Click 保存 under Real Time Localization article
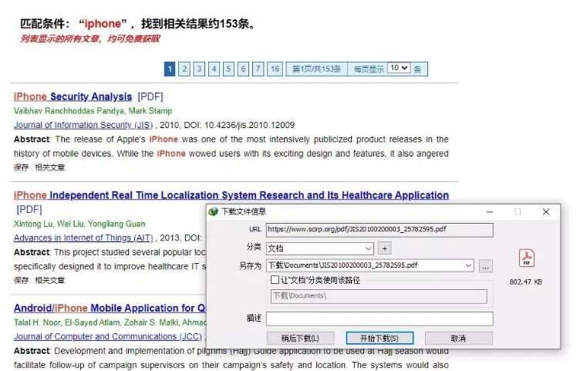577x371 pixels. pos(21,281)
